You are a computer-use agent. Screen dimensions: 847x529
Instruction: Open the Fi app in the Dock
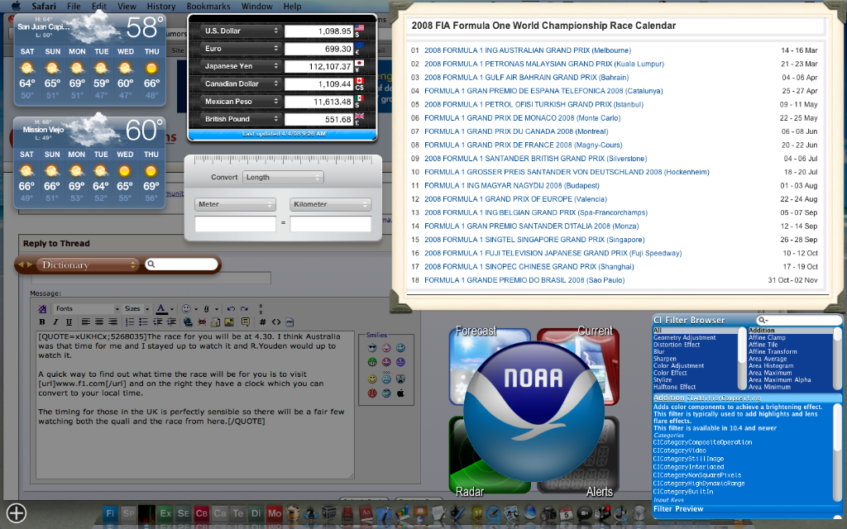(x=110, y=513)
